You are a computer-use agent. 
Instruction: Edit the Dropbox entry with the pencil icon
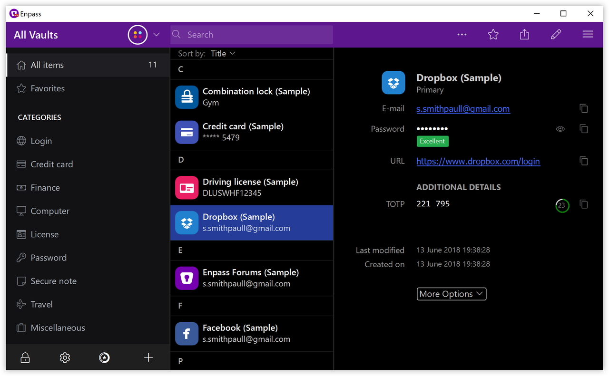(x=556, y=34)
